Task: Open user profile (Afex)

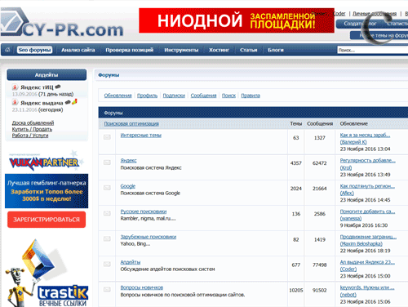Action: tap(347, 193)
